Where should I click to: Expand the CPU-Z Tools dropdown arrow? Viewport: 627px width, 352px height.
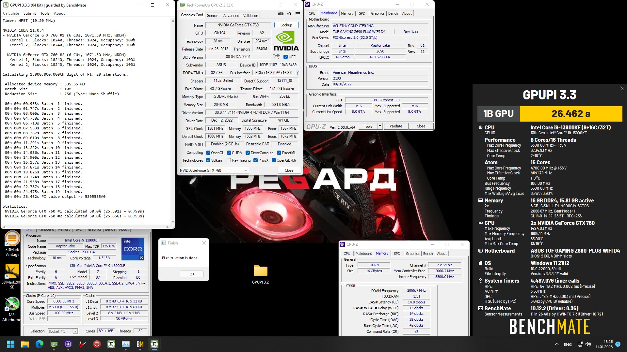380,126
